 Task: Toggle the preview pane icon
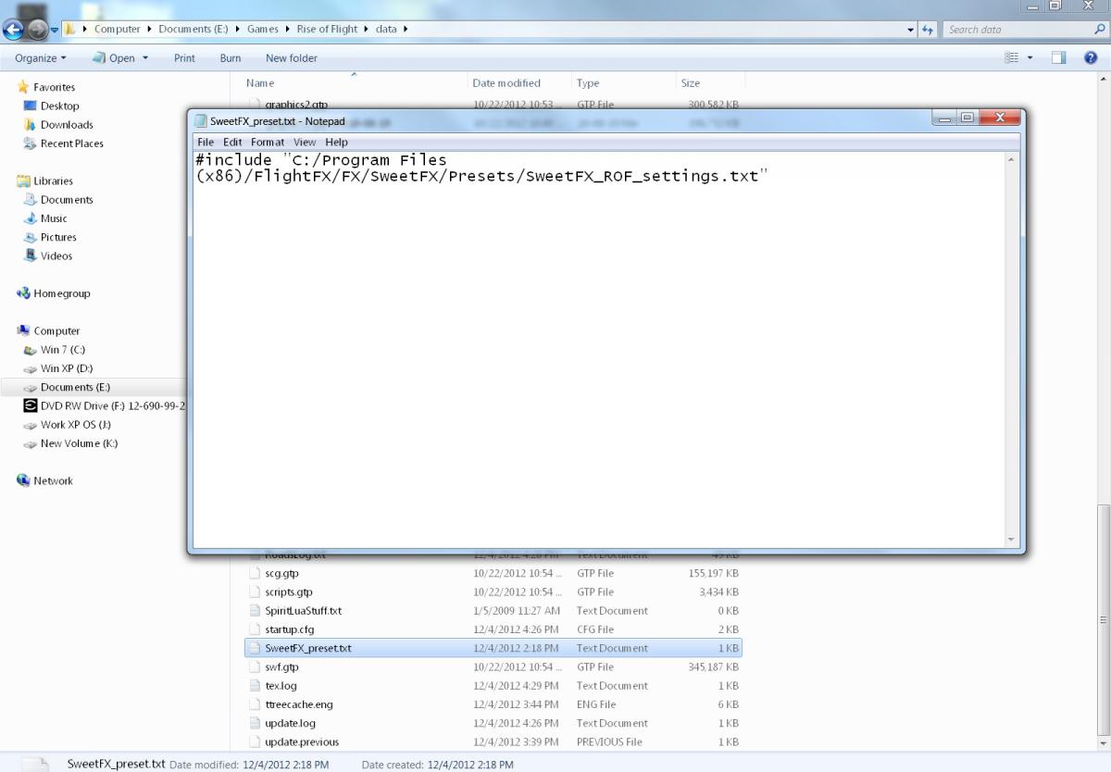1059,57
